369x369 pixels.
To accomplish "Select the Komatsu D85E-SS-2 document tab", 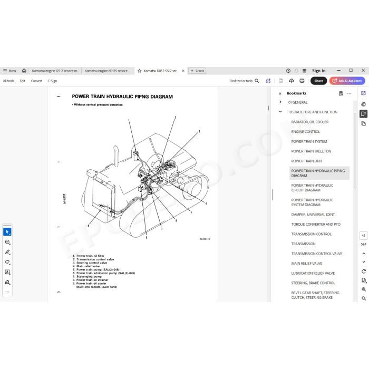I will 161,71.
